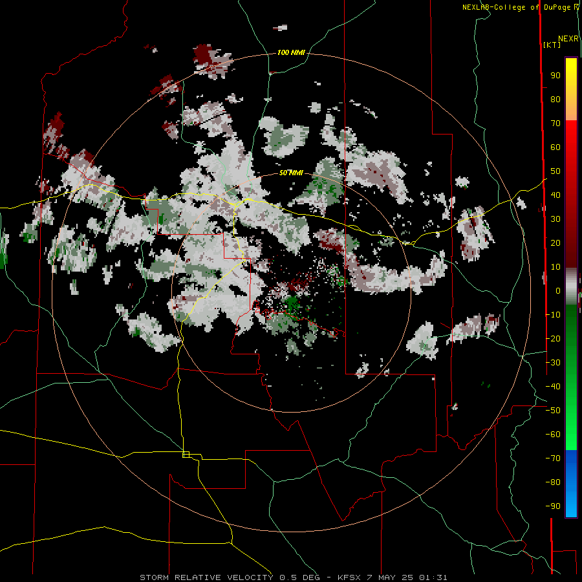This screenshot has height=582, width=582.
Task: Click the -50 scale value
Action: [x=553, y=411]
